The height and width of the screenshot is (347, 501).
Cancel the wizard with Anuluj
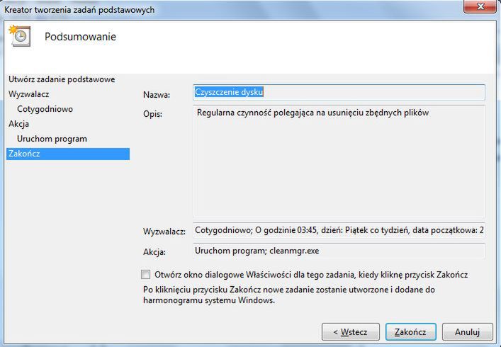468,332
